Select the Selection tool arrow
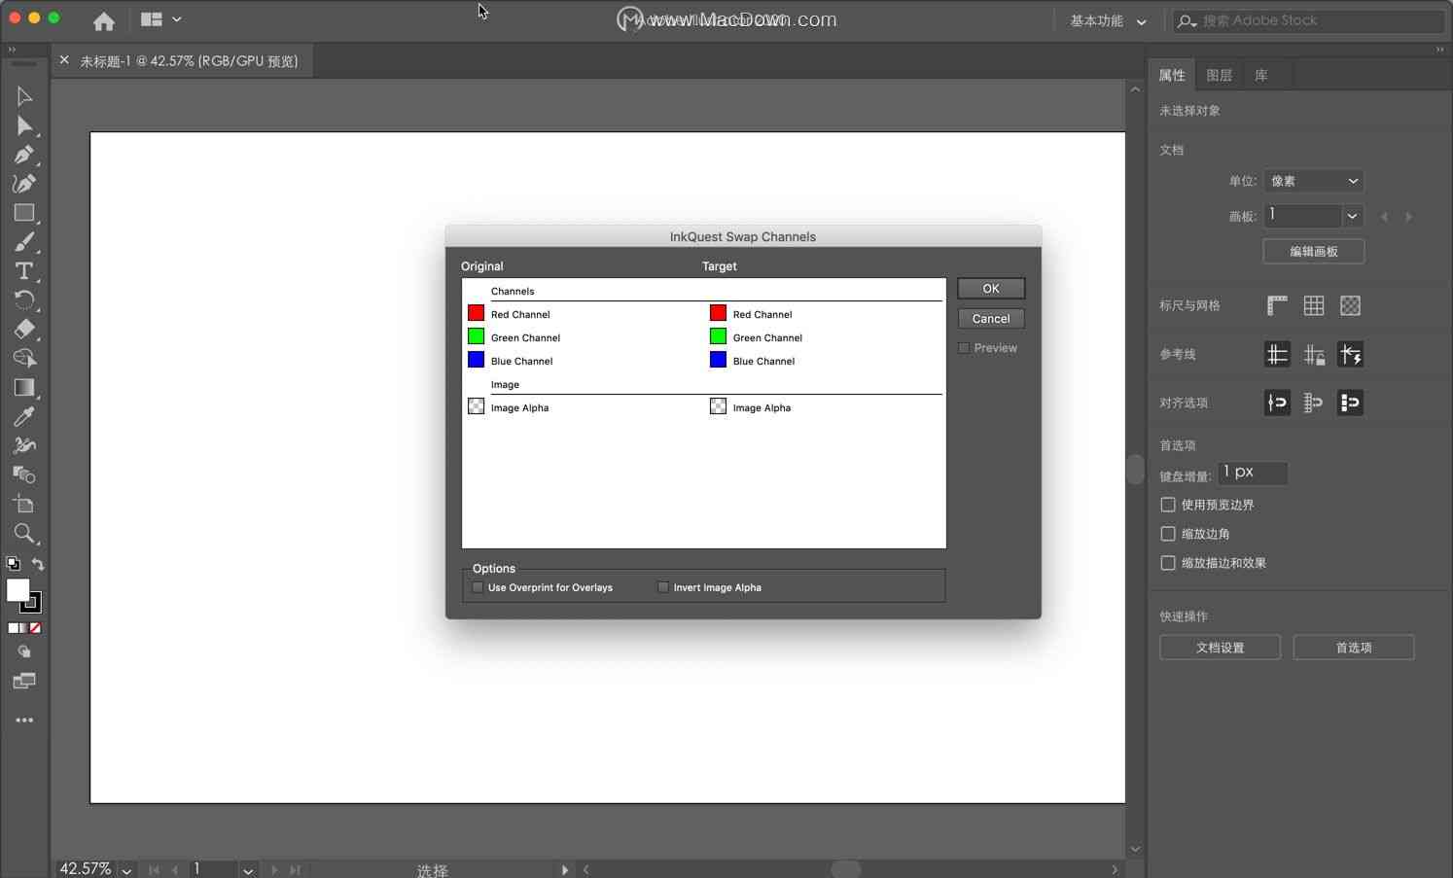The height and width of the screenshot is (878, 1453). 24,96
